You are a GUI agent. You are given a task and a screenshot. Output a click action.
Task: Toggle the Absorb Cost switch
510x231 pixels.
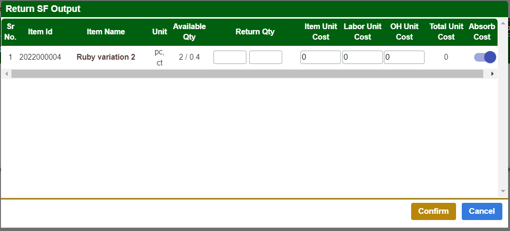pyautogui.click(x=485, y=57)
